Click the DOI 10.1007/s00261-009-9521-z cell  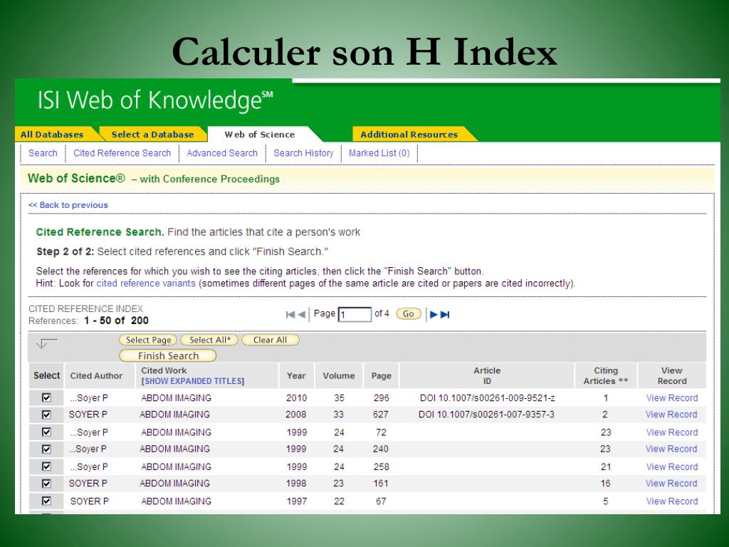coord(487,398)
